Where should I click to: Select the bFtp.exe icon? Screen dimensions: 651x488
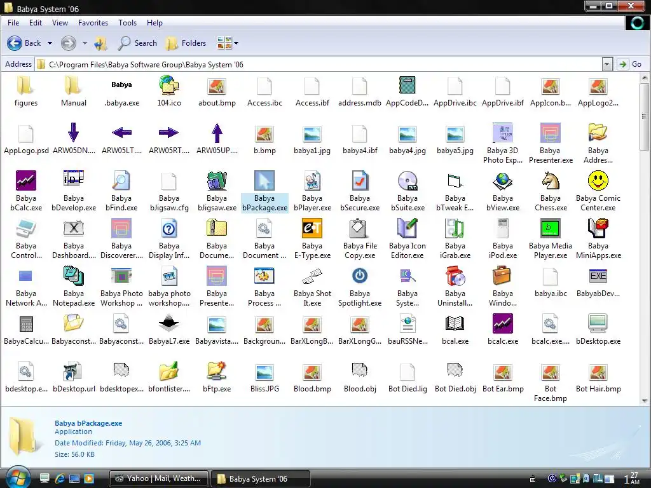217,371
